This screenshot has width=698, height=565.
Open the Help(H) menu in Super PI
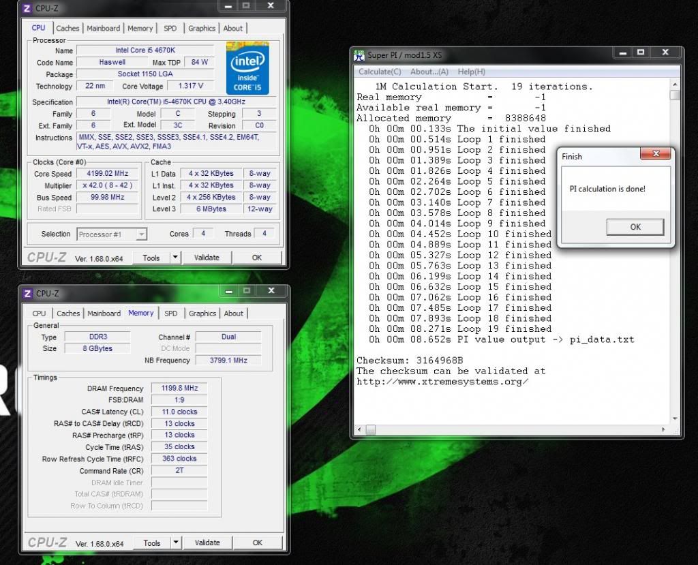click(471, 72)
